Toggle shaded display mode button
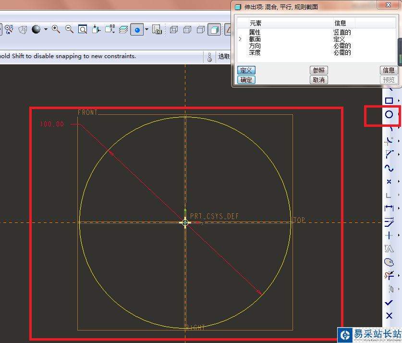The height and width of the screenshot is (343, 402). pyautogui.click(x=214, y=29)
